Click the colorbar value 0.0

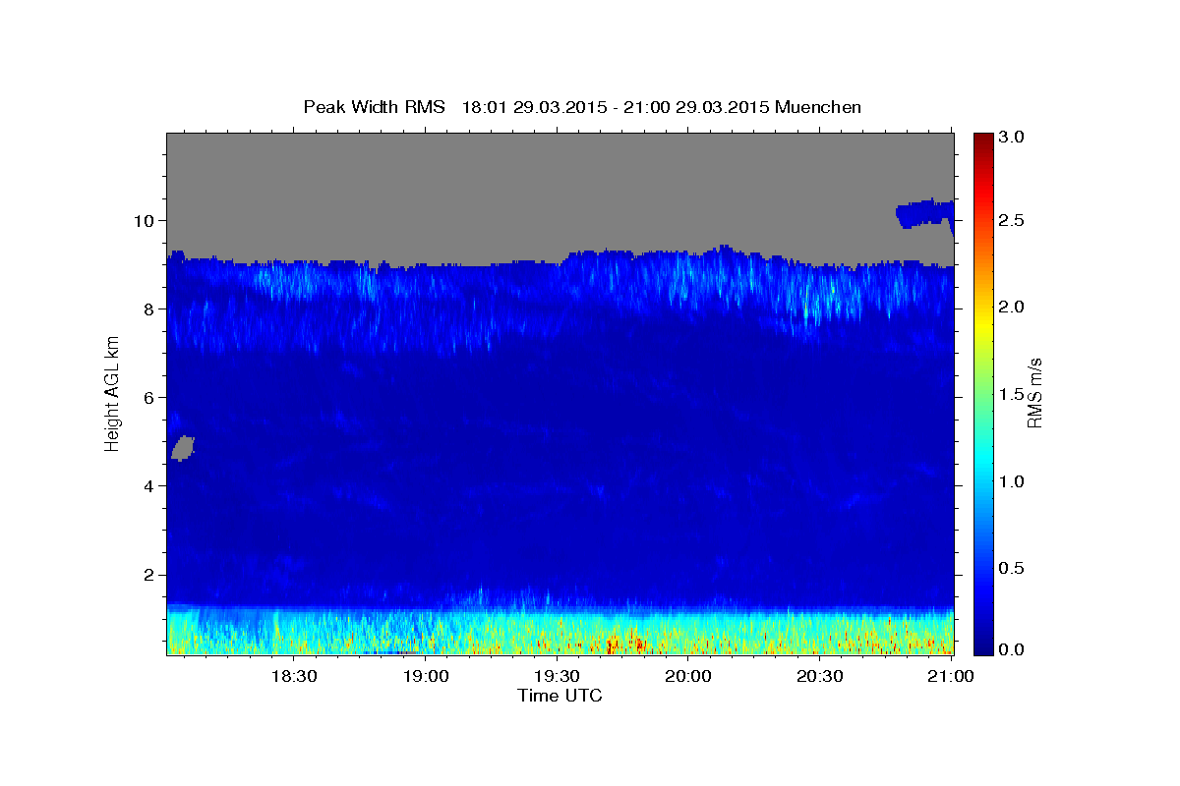(x=1013, y=650)
